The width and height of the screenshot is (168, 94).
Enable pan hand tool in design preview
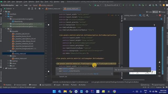[159, 62]
